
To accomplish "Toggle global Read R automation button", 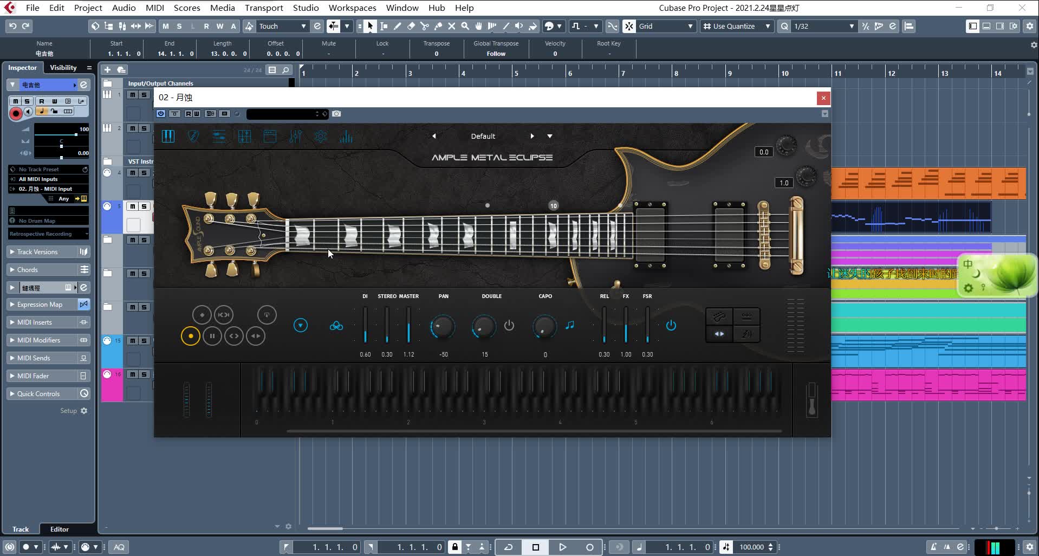I will pos(206,26).
